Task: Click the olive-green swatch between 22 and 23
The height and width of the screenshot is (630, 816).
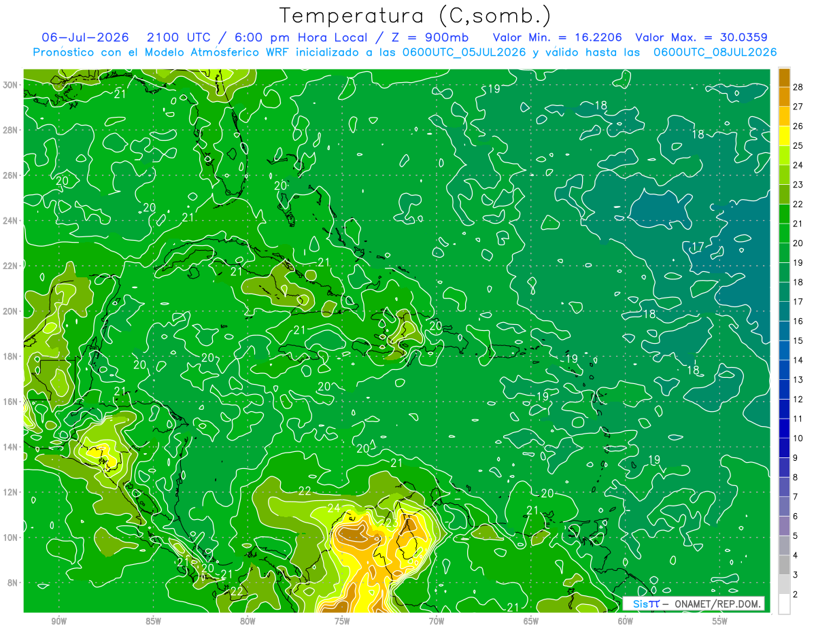Action: [784, 194]
